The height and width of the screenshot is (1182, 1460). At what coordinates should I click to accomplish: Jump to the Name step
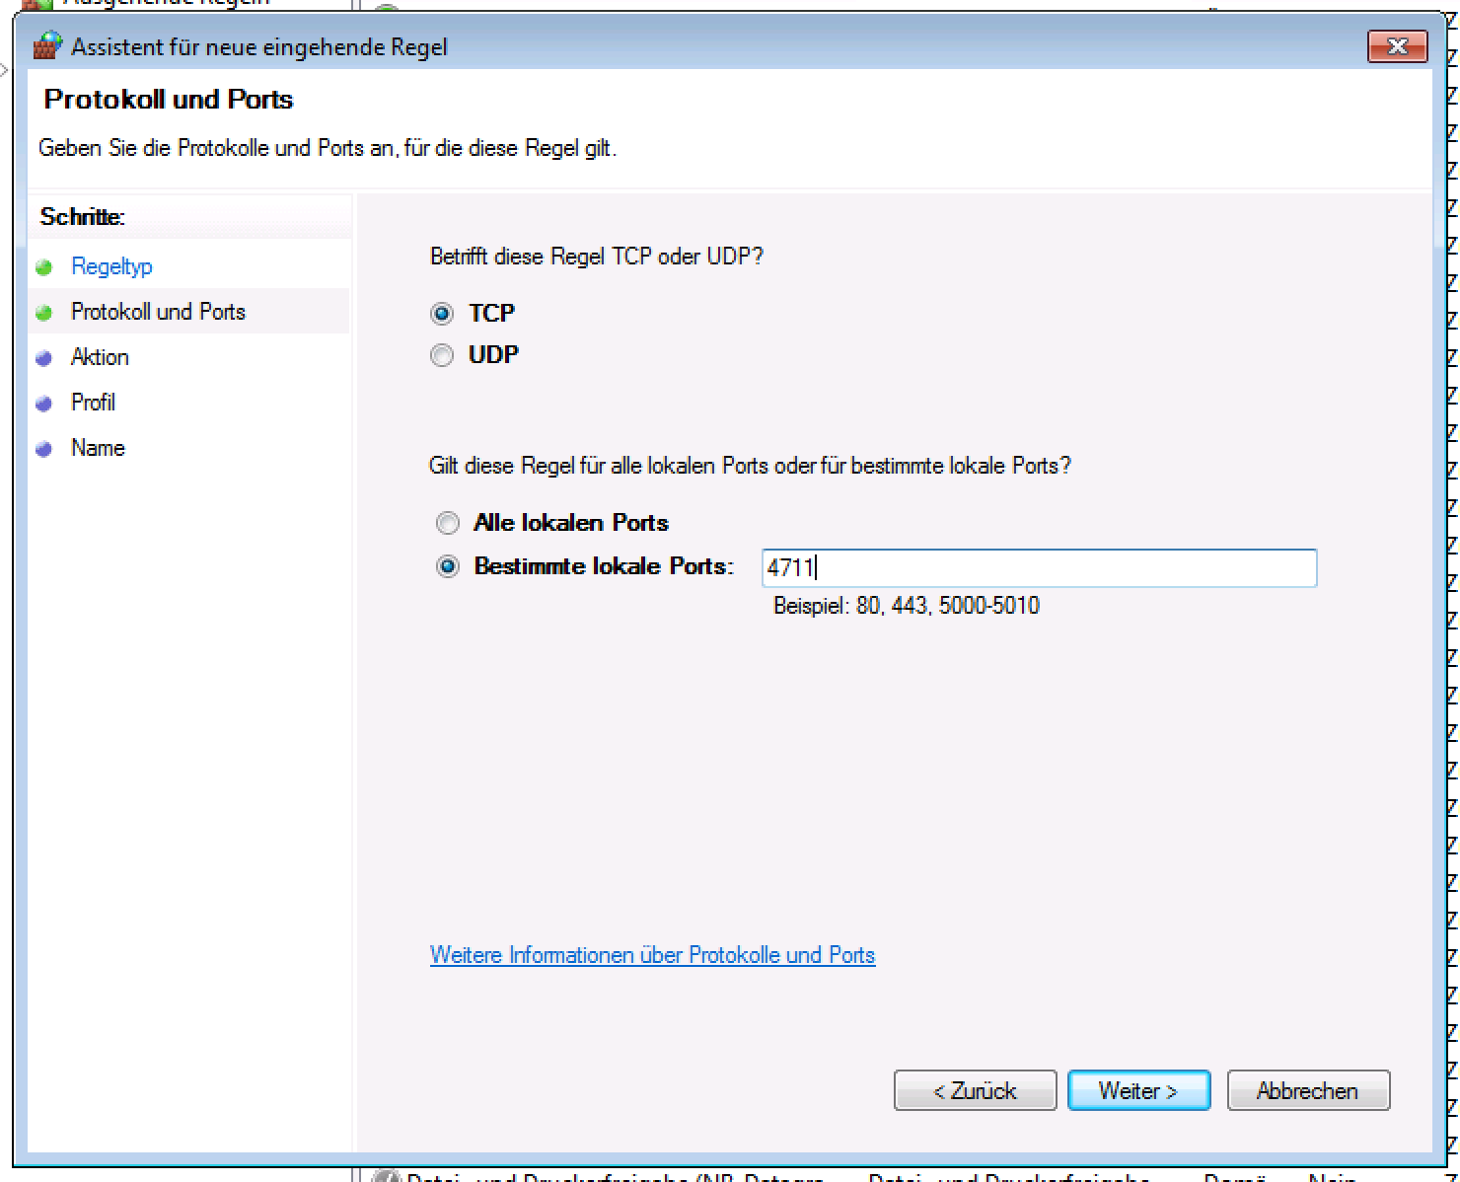[x=98, y=448]
